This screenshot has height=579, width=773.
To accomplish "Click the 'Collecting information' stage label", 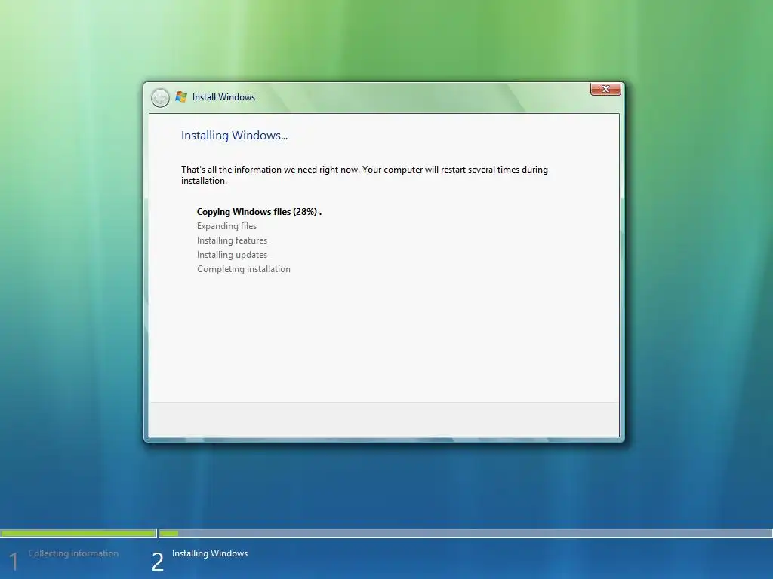I will [73, 553].
